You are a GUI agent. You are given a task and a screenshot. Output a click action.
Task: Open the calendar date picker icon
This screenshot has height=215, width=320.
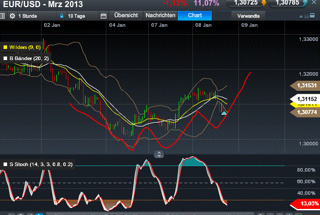103,16
